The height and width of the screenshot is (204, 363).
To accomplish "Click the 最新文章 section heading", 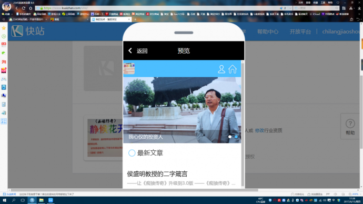I will tap(150, 153).
